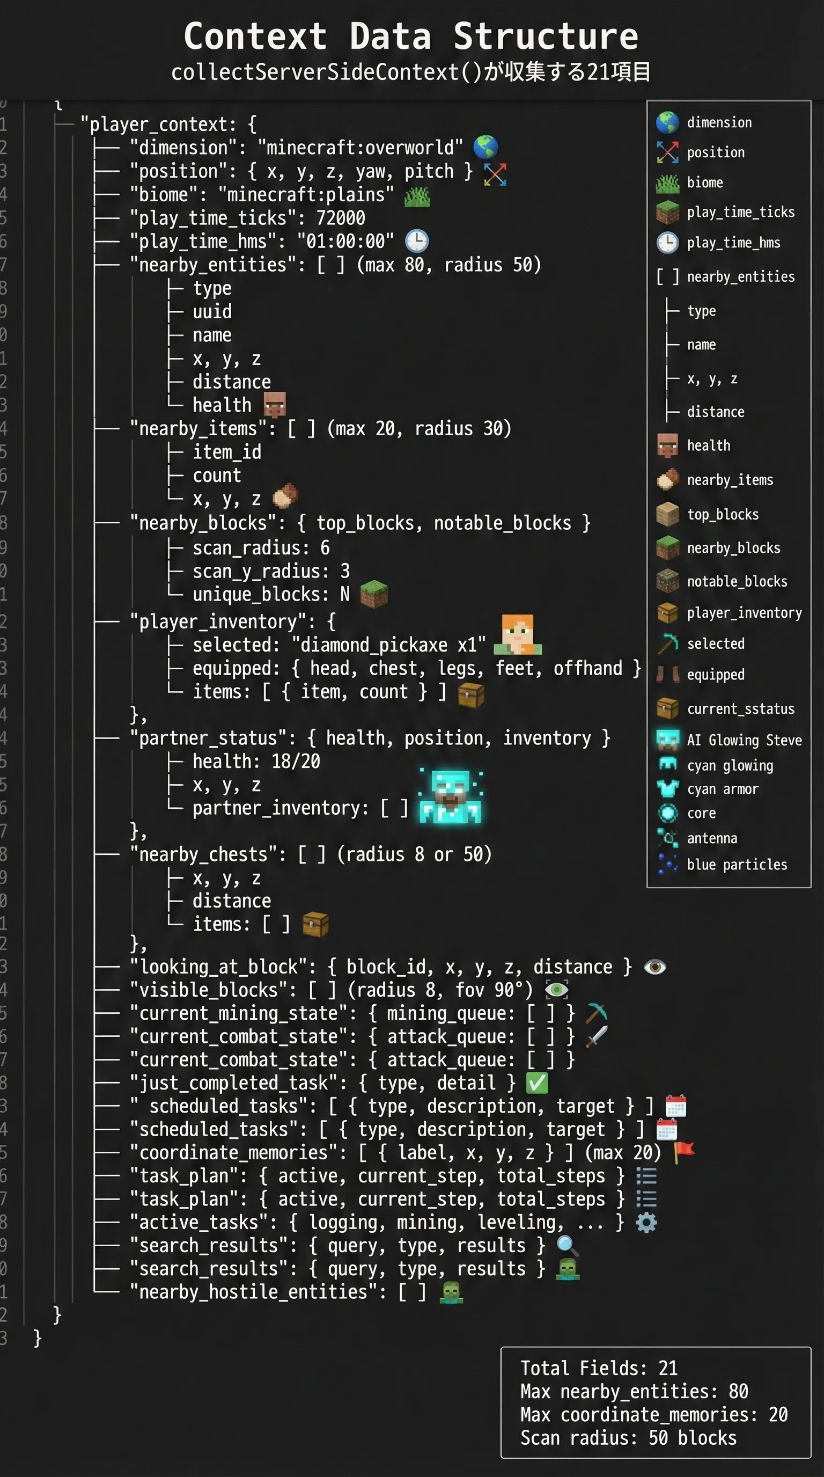Click subtitle "collectServerSideContext()が収集する21項目"
The height and width of the screenshot is (1477, 824).
click(411, 72)
